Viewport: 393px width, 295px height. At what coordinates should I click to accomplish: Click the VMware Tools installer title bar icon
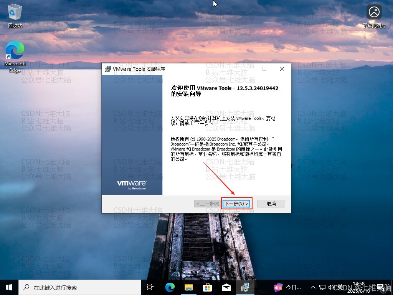108,69
